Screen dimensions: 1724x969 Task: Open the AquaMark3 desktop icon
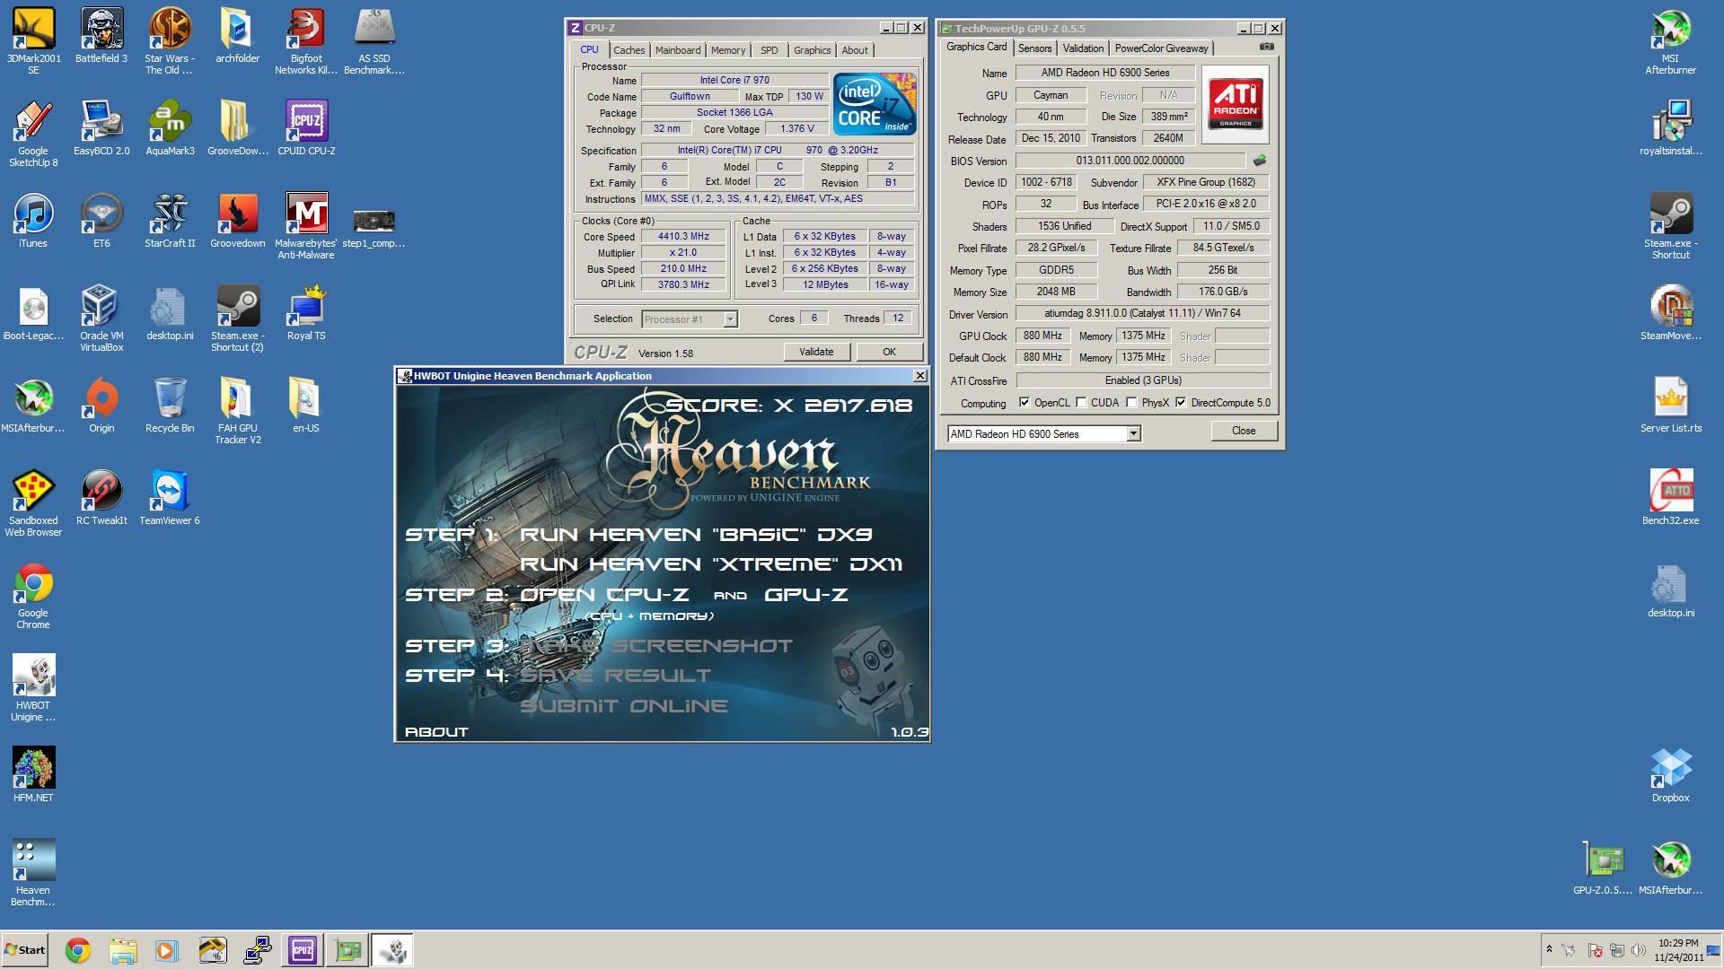tap(170, 128)
